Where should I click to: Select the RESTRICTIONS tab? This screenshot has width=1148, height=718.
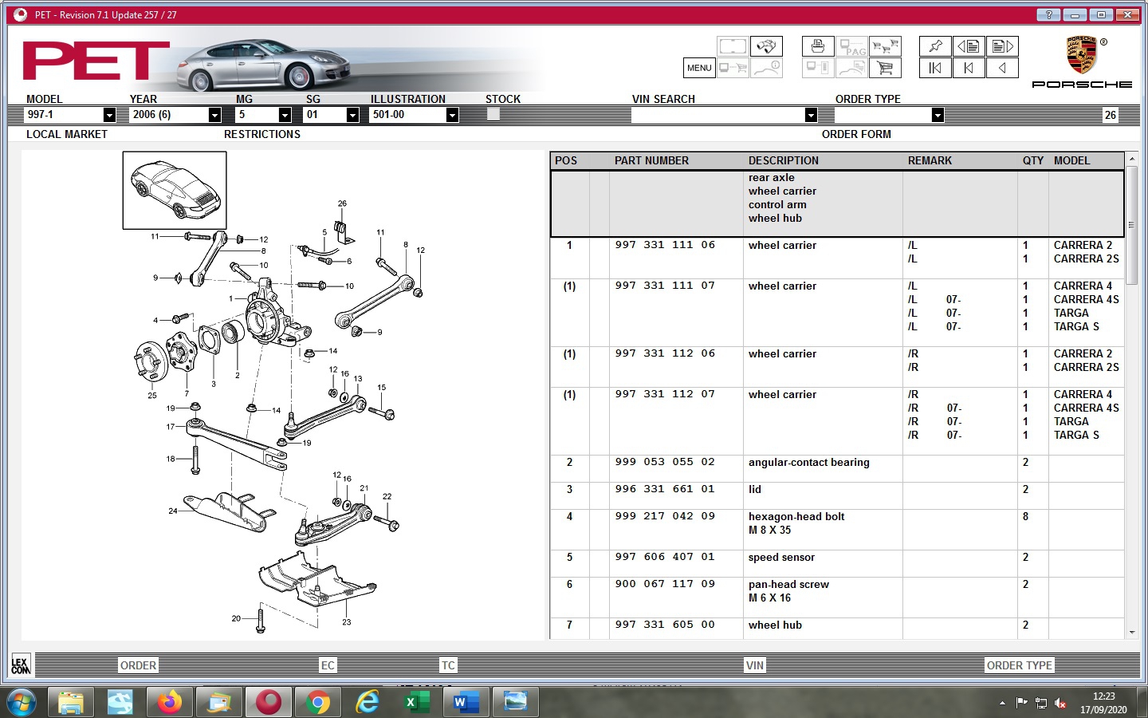coord(261,134)
